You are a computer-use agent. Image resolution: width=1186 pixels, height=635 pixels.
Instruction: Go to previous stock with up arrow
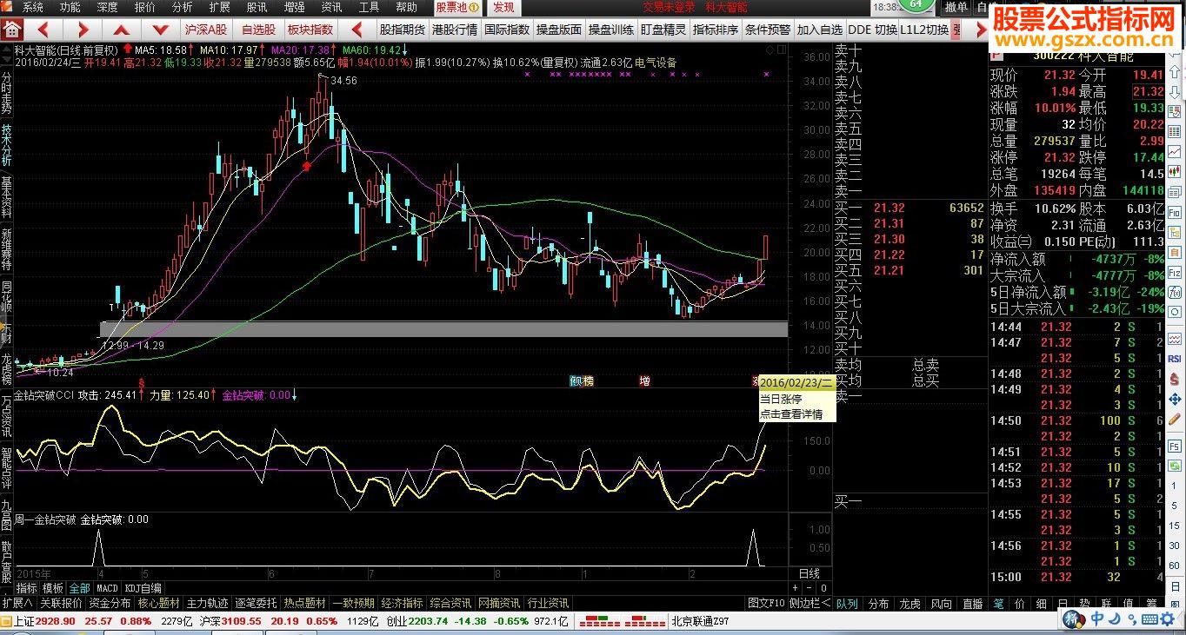(121, 29)
